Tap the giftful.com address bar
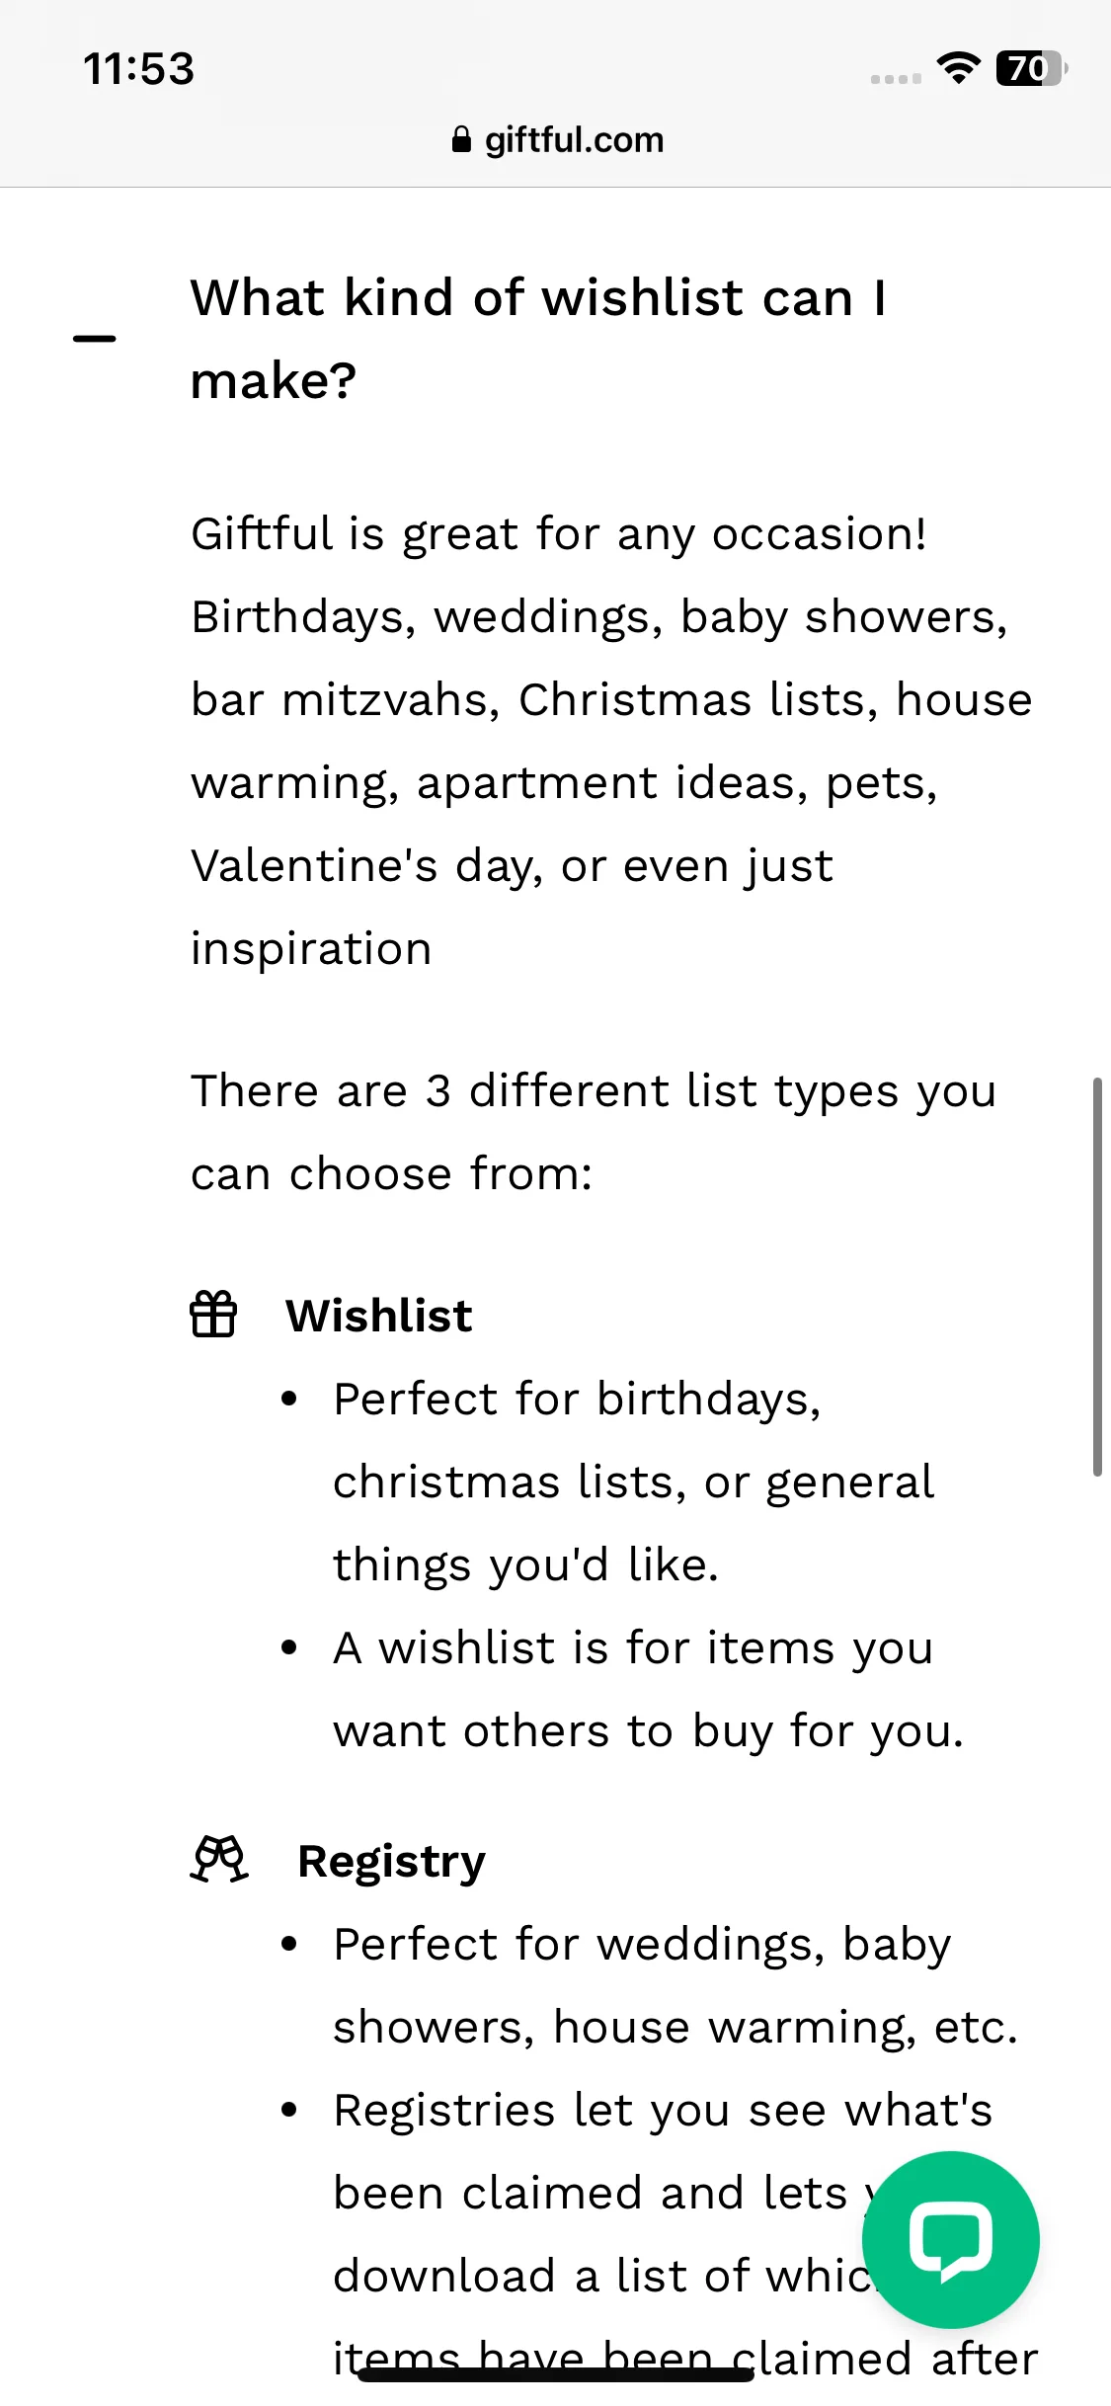This screenshot has height=2406, width=1111. click(x=557, y=139)
